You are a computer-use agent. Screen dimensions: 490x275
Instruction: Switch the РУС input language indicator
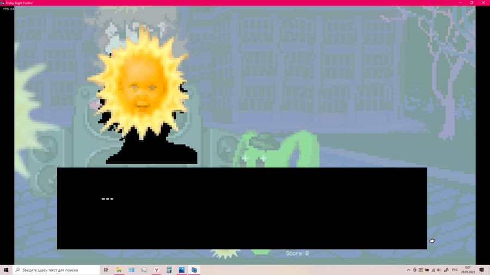point(455,270)
